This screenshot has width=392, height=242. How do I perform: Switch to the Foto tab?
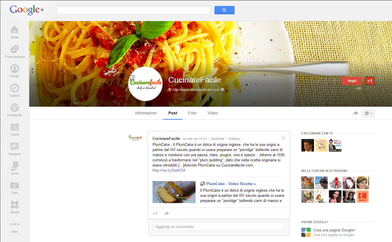pyautogui.click(x=192, y=113)
